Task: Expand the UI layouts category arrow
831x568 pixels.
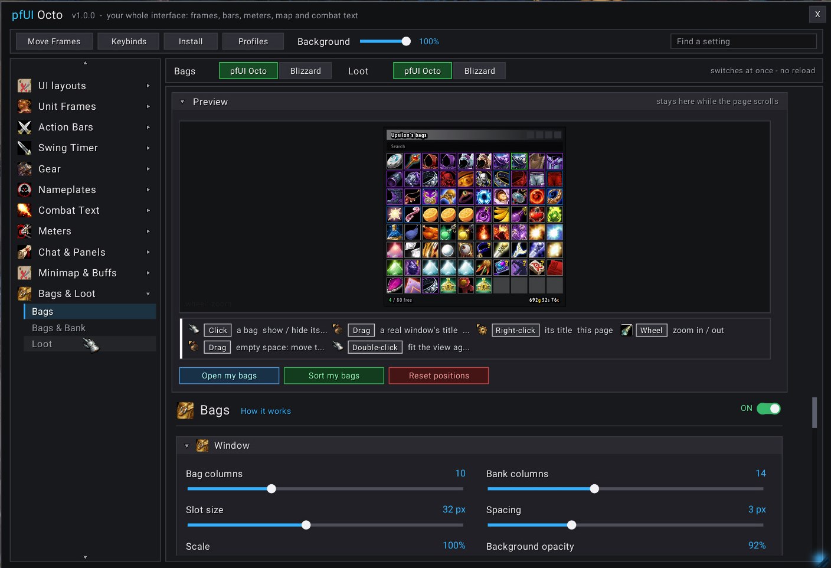Action: coord(148,86)
